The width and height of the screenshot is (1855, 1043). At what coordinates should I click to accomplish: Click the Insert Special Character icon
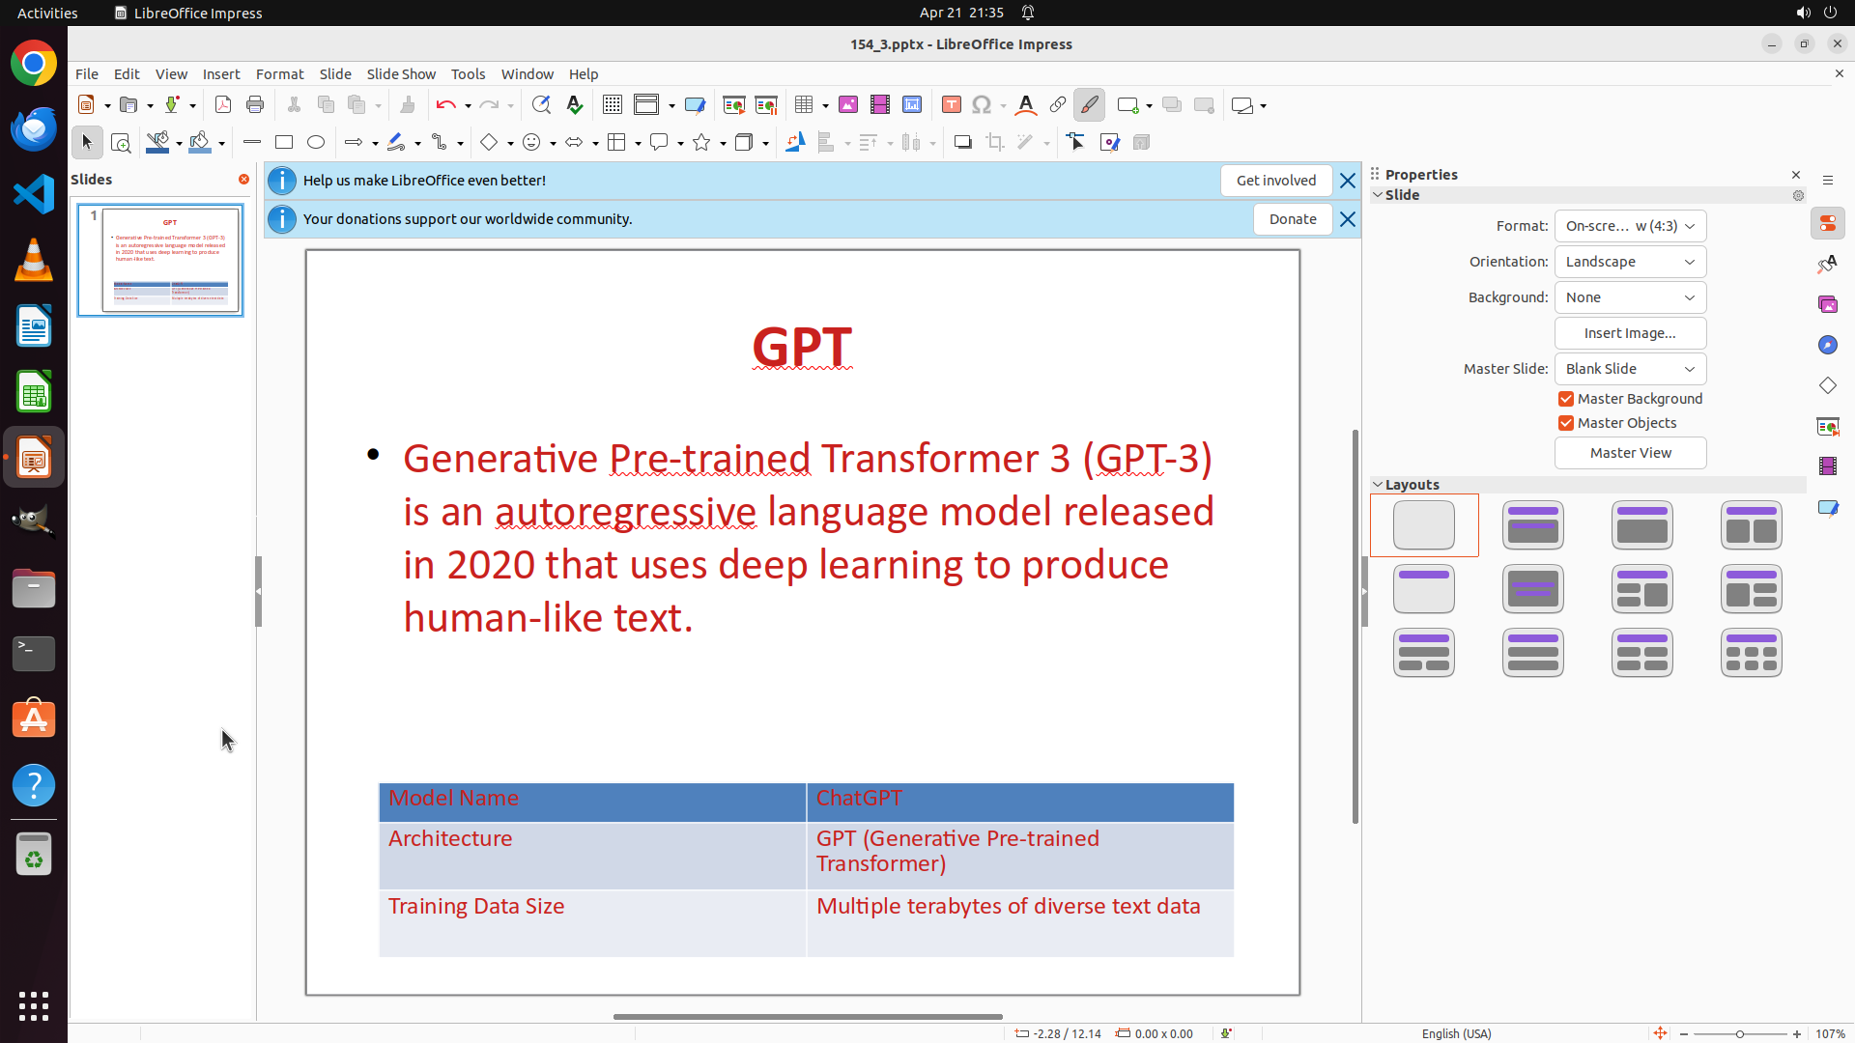(982, 105)
